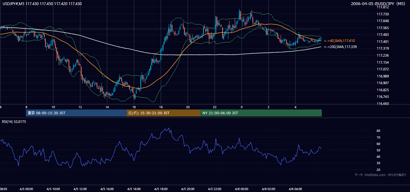Click the 4/6 04:00 bottom time label
Image resolution: width=410 pixels, height=192 pixels.
coord(295,189)
